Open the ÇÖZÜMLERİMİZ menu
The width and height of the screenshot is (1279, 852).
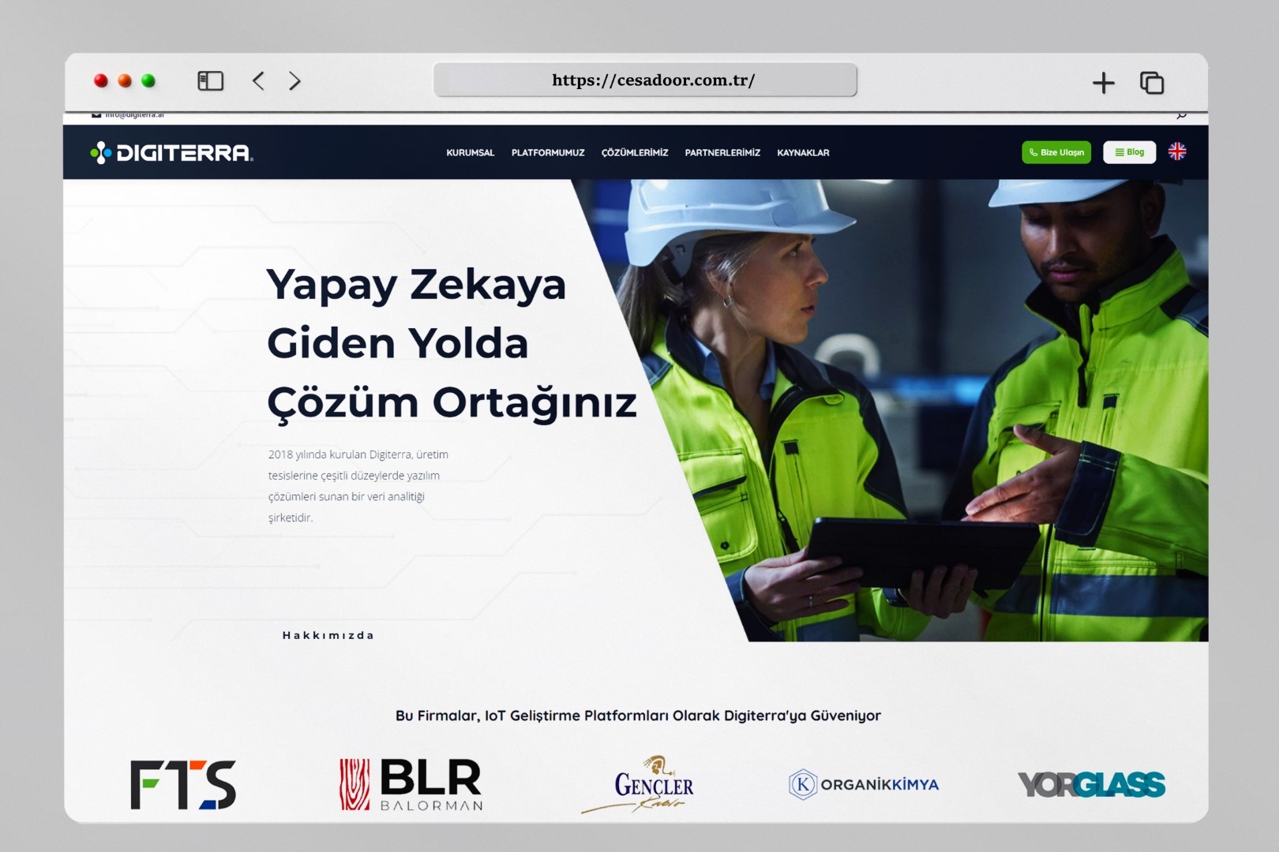[x=635, y=153]
